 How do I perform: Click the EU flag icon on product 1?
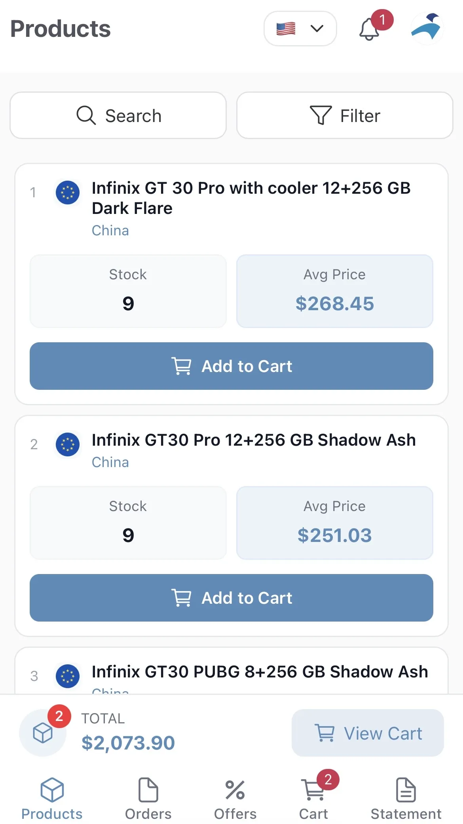pos(68,193)
